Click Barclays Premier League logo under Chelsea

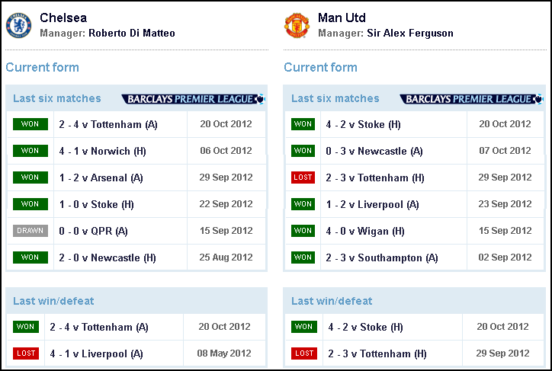(x=193, y=99)
